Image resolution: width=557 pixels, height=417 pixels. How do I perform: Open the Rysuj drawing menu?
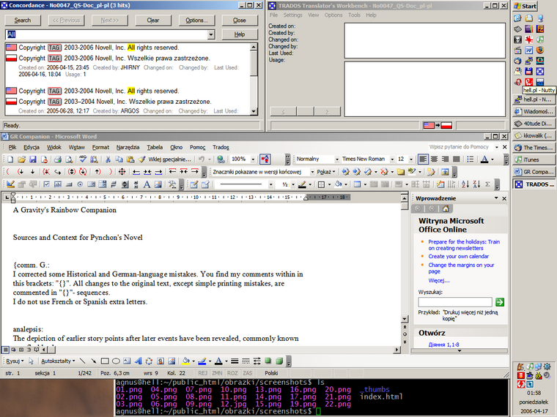point(15,361)
